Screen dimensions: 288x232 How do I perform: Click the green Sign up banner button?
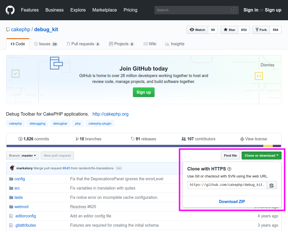[x=144, y=92]
